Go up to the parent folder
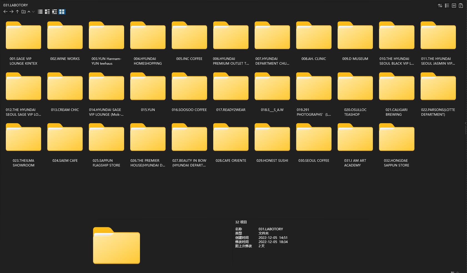The height and width of the screenshot is (273, 467). [17, 12]
